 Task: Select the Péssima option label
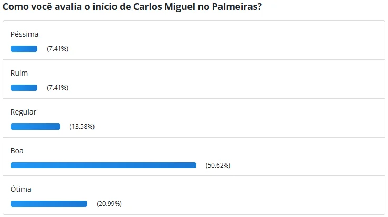[24, 34]
